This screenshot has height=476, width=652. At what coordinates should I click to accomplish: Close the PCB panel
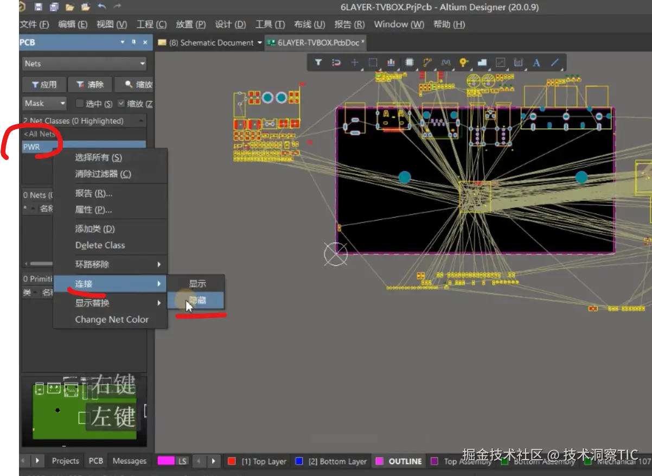[145, 42]
